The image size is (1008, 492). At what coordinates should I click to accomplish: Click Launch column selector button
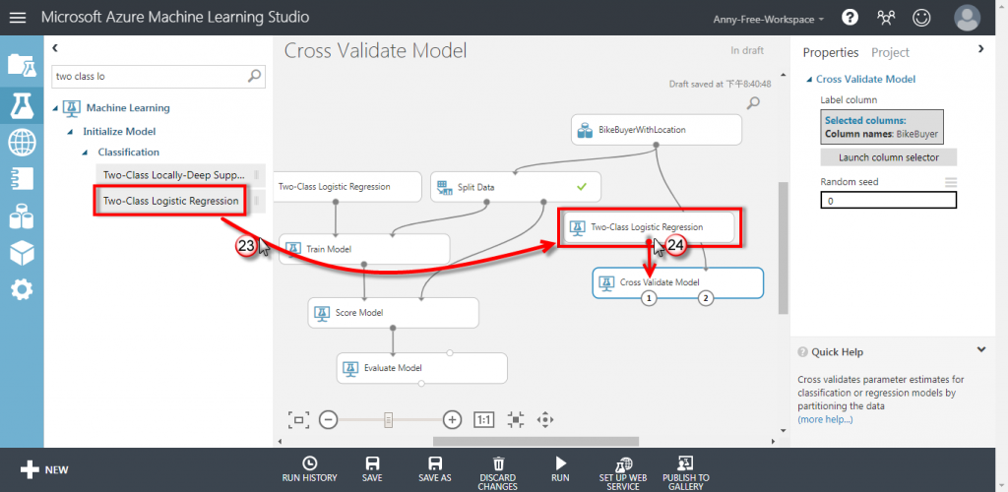pyautogui.click(x=889, y=157)
